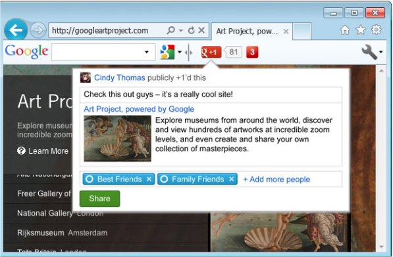Click the page scrollbar up arrow

tap(381, 71)
